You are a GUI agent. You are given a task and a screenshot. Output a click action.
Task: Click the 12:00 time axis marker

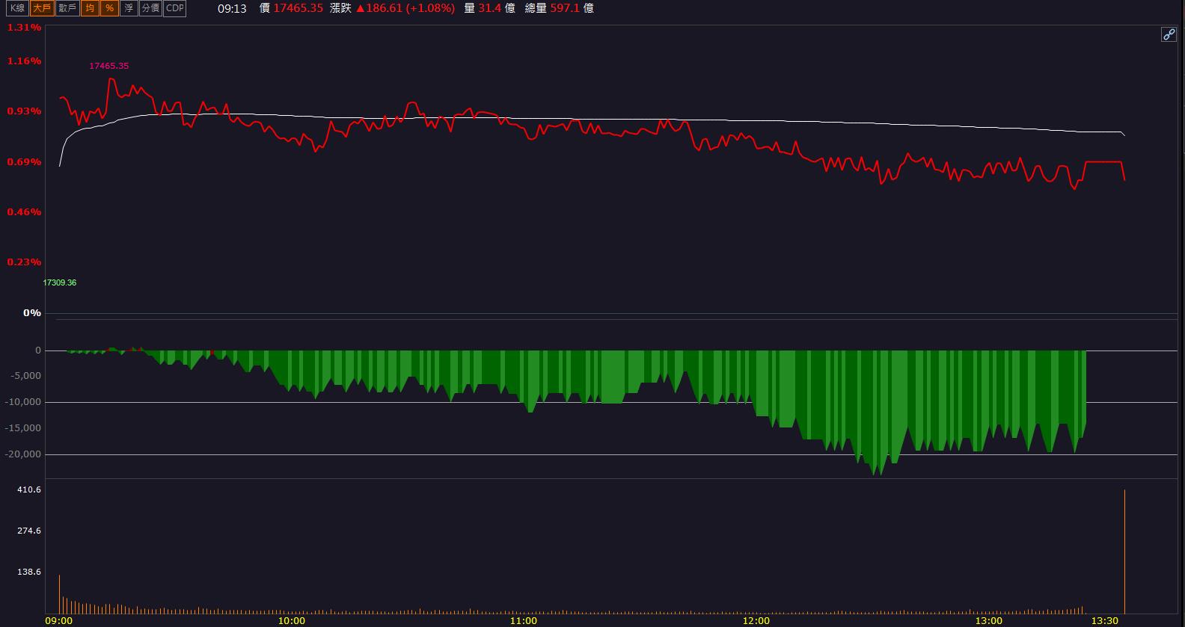click(756, 621)
